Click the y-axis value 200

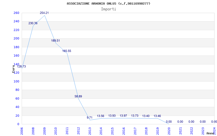point(16,38)
